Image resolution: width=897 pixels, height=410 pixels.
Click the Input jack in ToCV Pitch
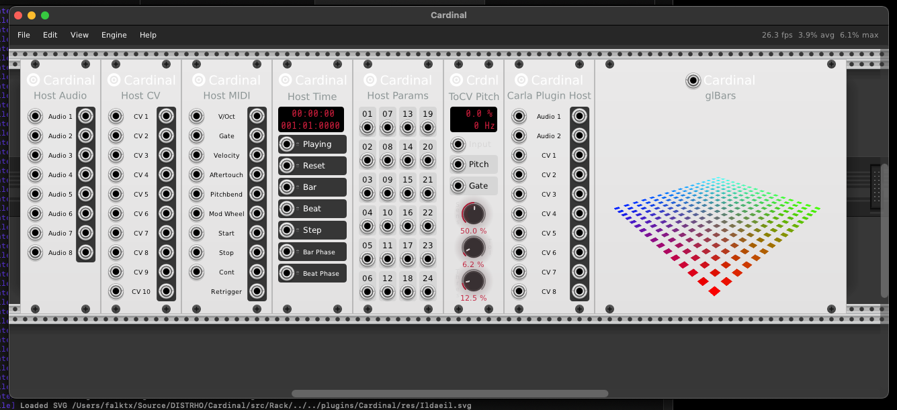tap(458, 144)
